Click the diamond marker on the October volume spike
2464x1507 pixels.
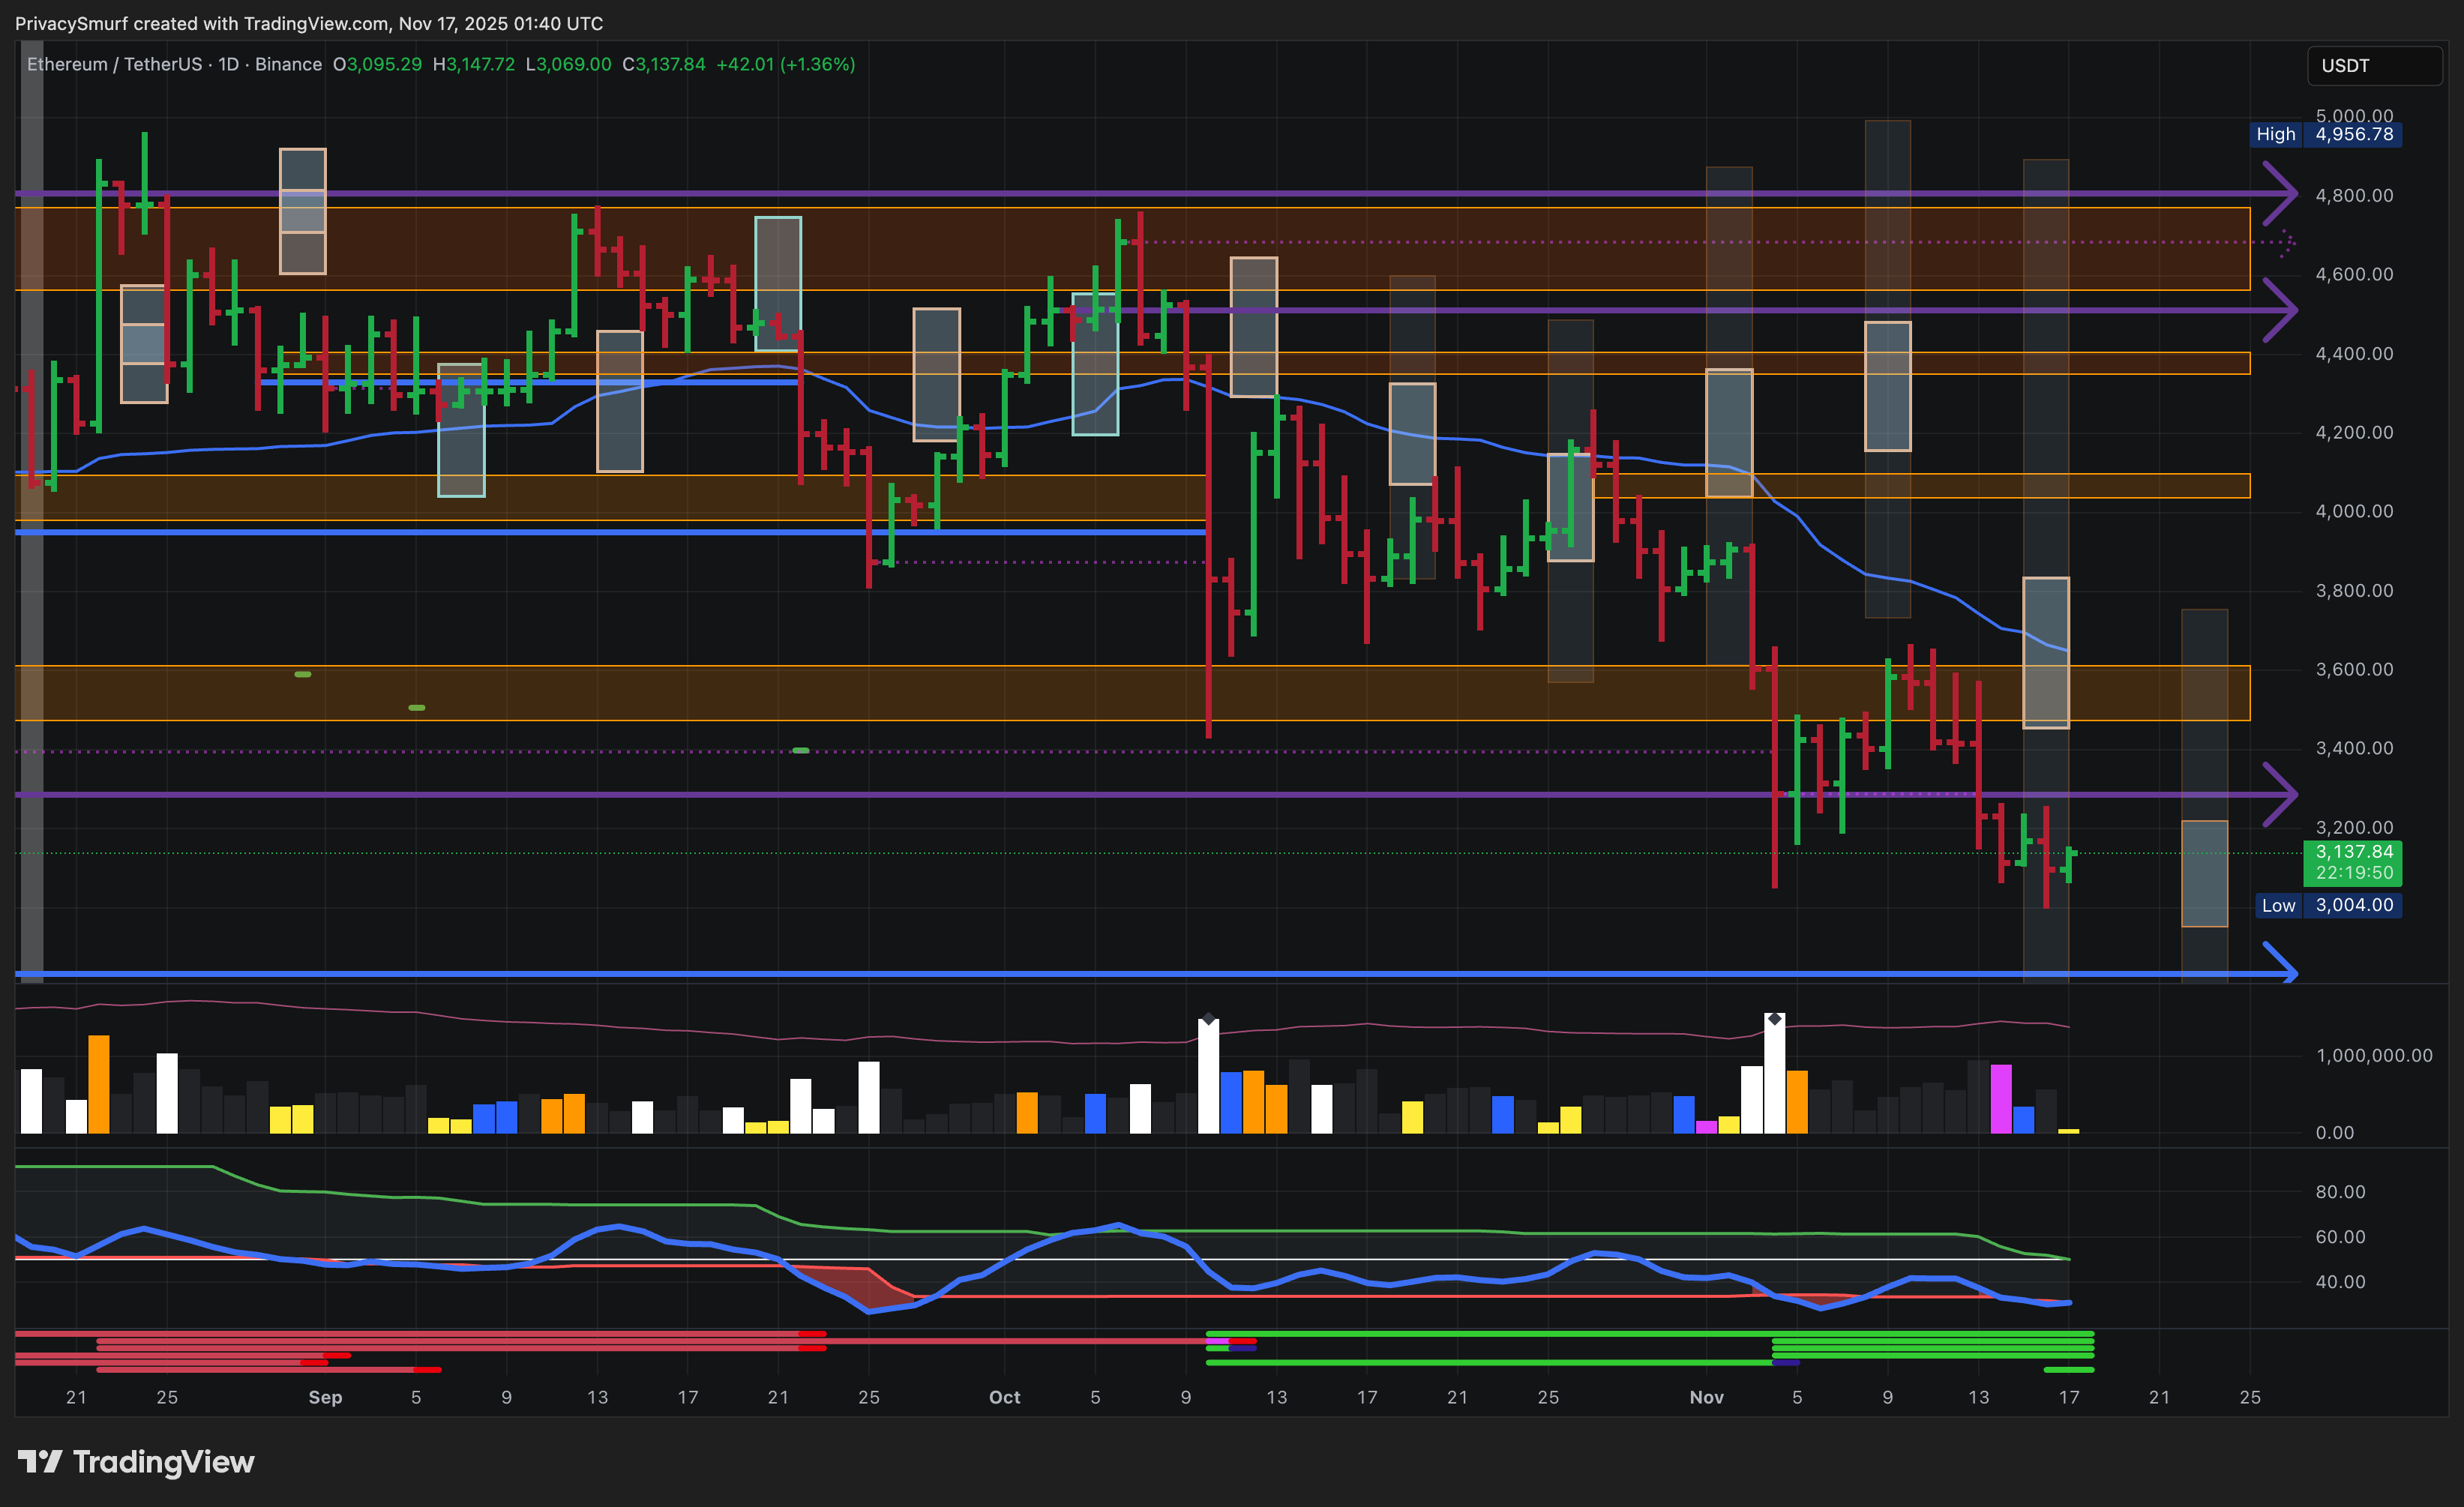[x=1208, y=1019]
